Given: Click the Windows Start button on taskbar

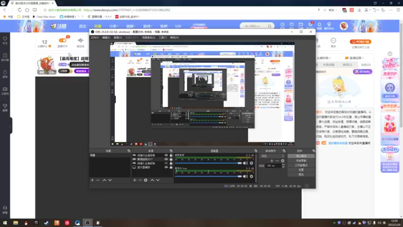Looking at the screenshot, I should (5, 223).
